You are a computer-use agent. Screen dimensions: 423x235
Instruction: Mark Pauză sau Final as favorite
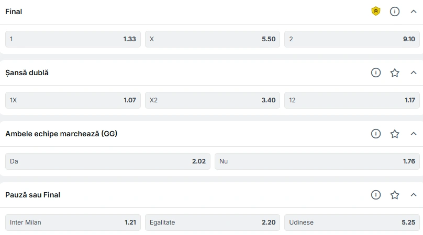tap(395, 195)
